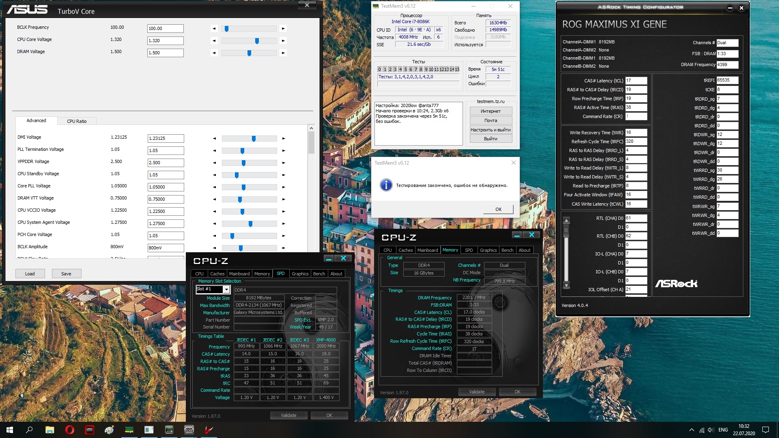Click OK in the TestMem5 completion dialog
Screen dimensions: 779x438
pos(498,209)
